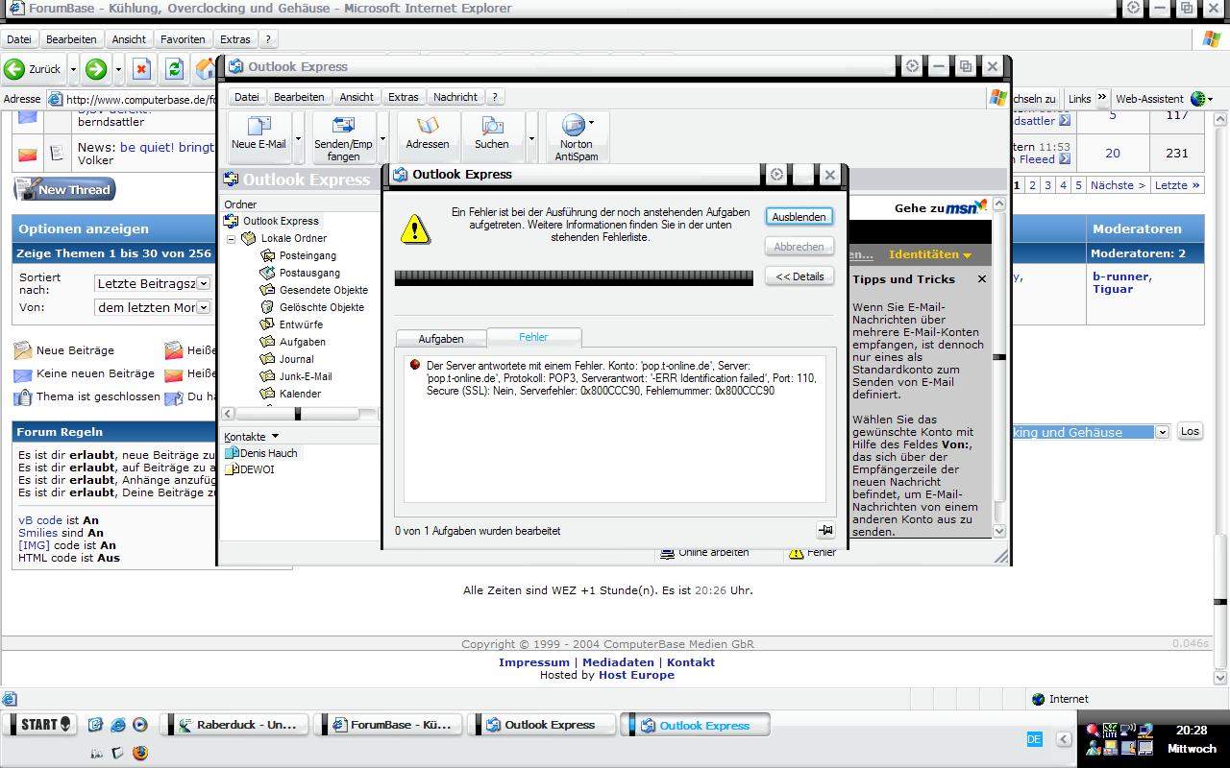This screenshot has height=768, width=1230.
Task: Click IE stop button
Action: (x=141, y=69)
